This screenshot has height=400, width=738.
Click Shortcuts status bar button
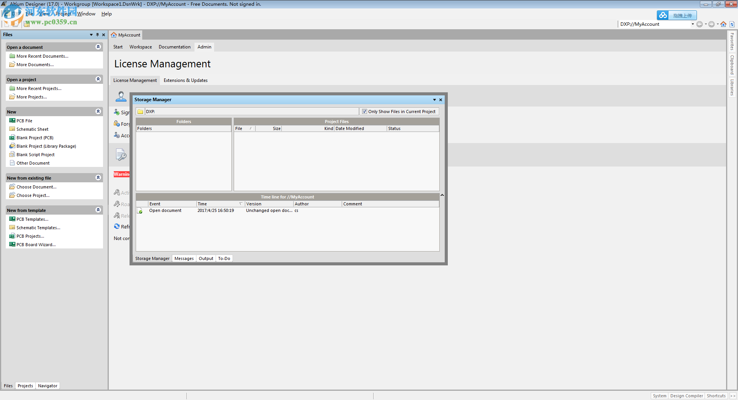[716, 396]
